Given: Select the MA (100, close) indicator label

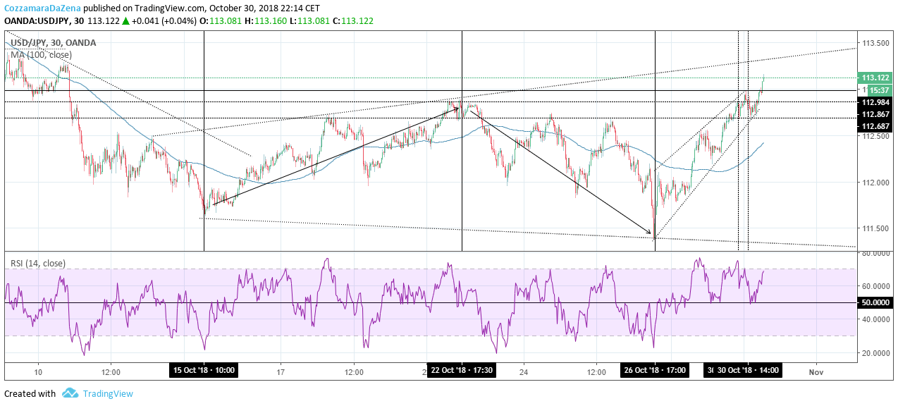Looking at the screenshot, I should point(41,55).
